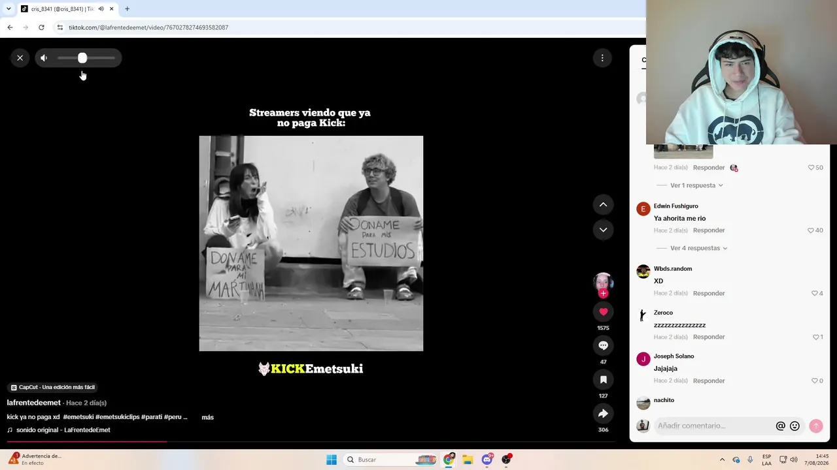Click the browser address bar URL
This screenshot has width=837, height=470.
[148, 27]
